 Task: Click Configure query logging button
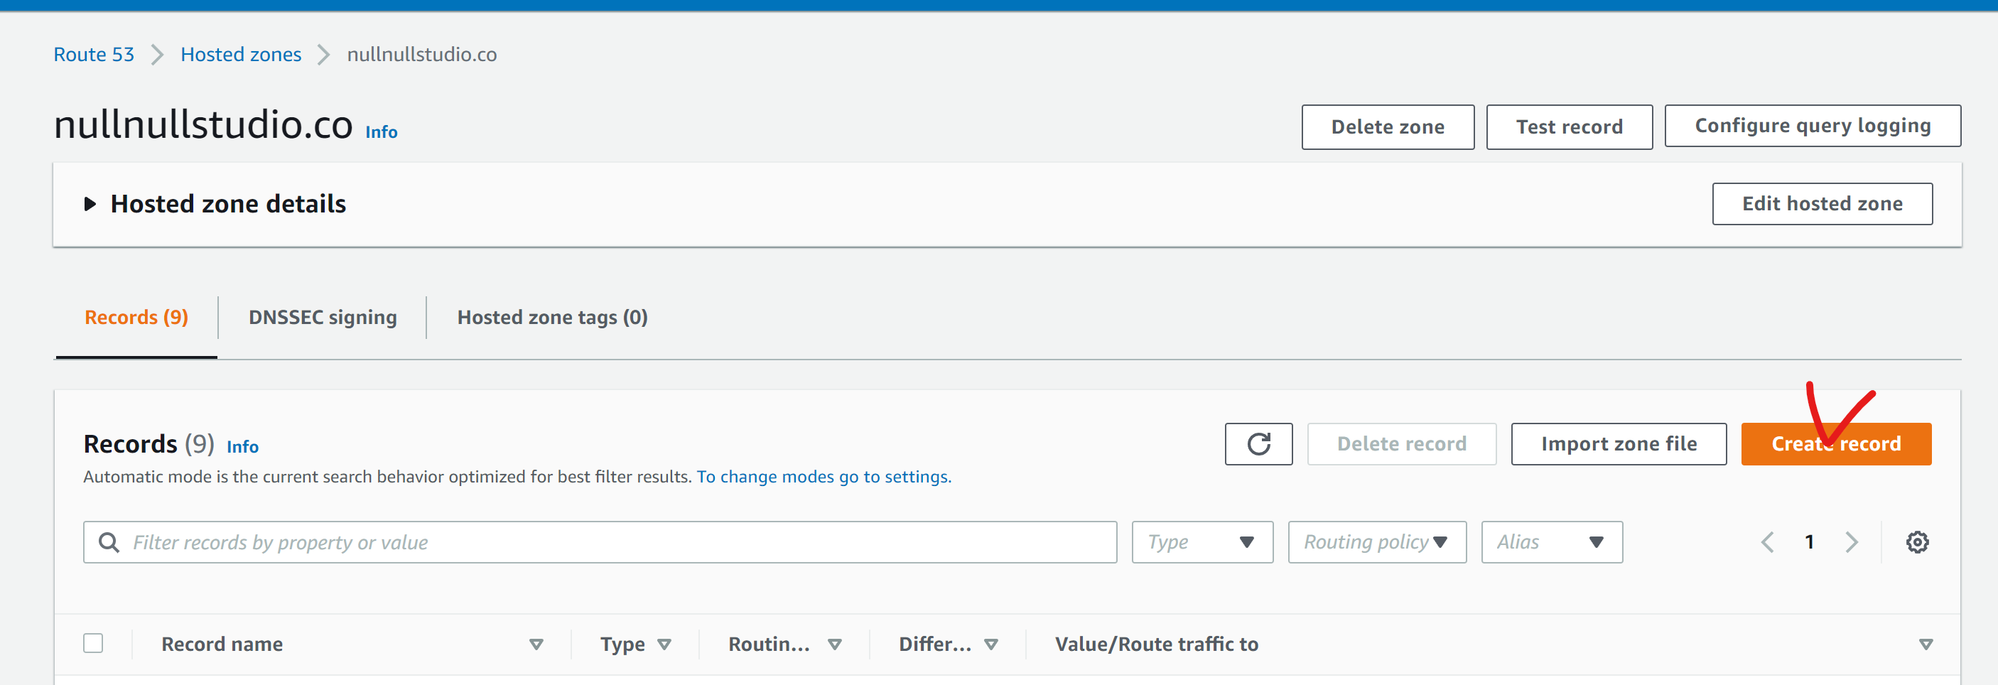pos(1813,126)
